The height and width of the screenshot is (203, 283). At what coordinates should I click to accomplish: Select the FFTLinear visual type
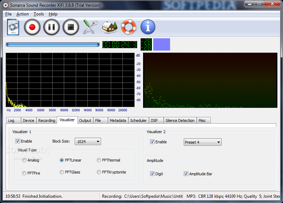70,160
